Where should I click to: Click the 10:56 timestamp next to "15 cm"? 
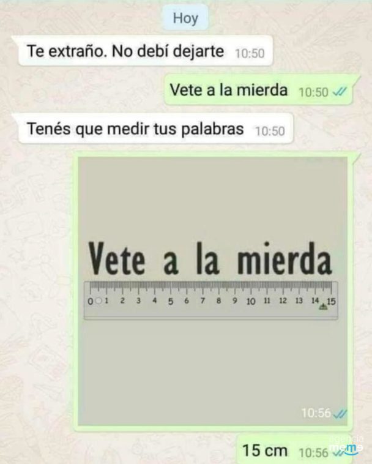314,453
